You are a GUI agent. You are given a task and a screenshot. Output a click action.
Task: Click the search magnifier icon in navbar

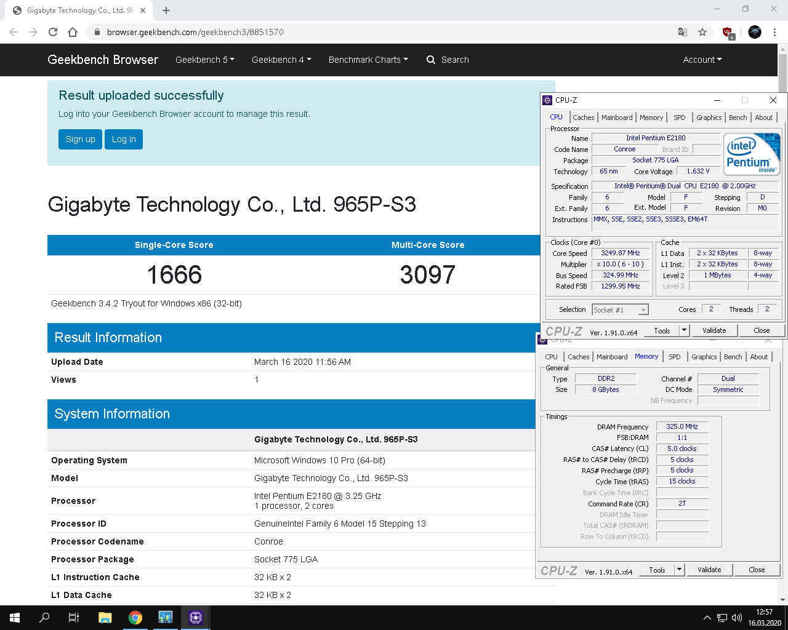pyautogui.click(x=431, y=60)
